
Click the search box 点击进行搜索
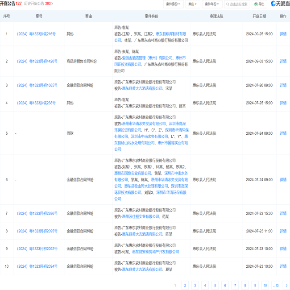click(x=237, y=4)
